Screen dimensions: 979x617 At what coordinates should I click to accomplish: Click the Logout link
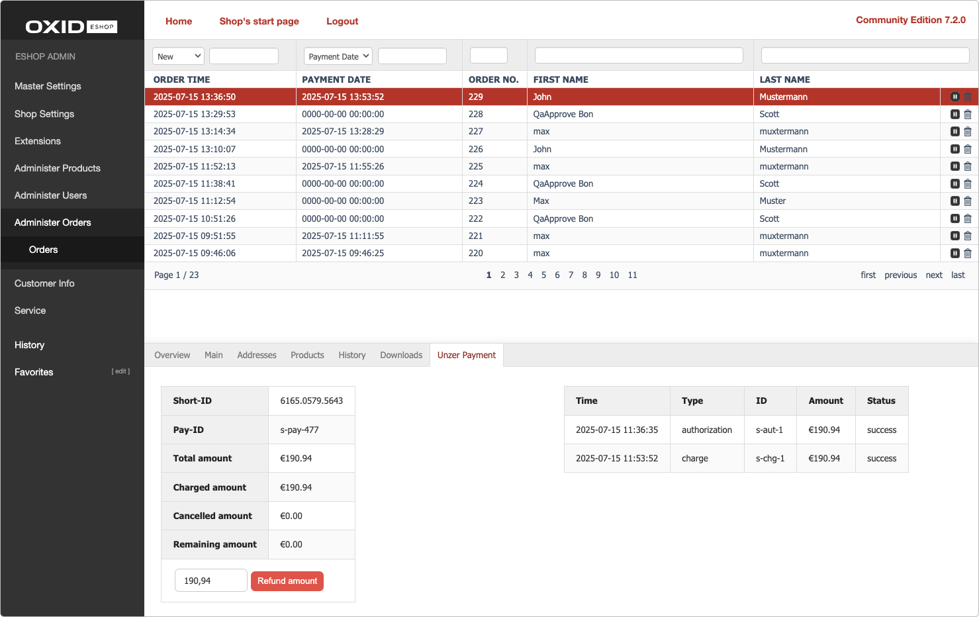click(x=342, y=21)
